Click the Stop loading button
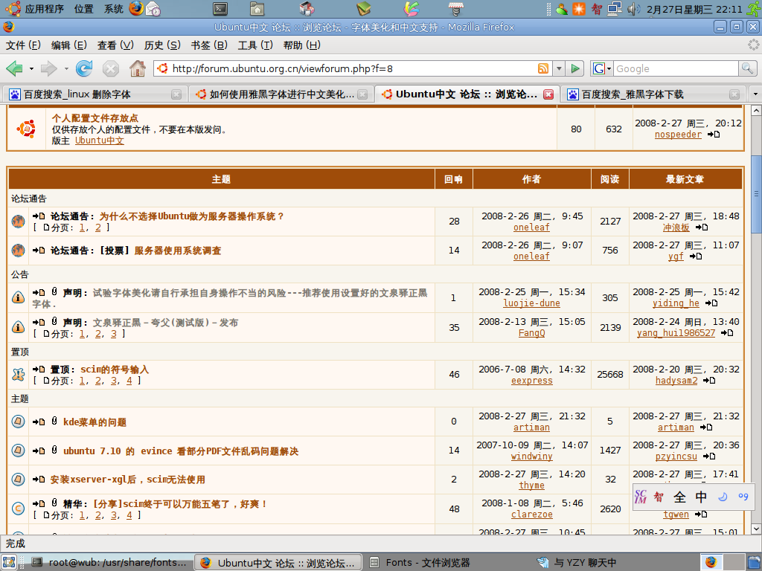Image resolution: width=762 pixels, height=571 pixels. pos(111,68)
